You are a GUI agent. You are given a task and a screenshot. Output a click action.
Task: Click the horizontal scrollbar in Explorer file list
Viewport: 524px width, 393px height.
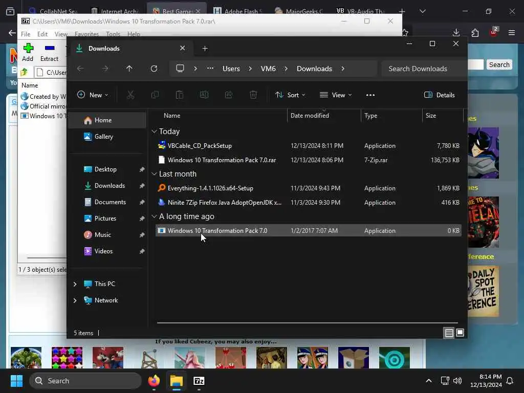307,323
